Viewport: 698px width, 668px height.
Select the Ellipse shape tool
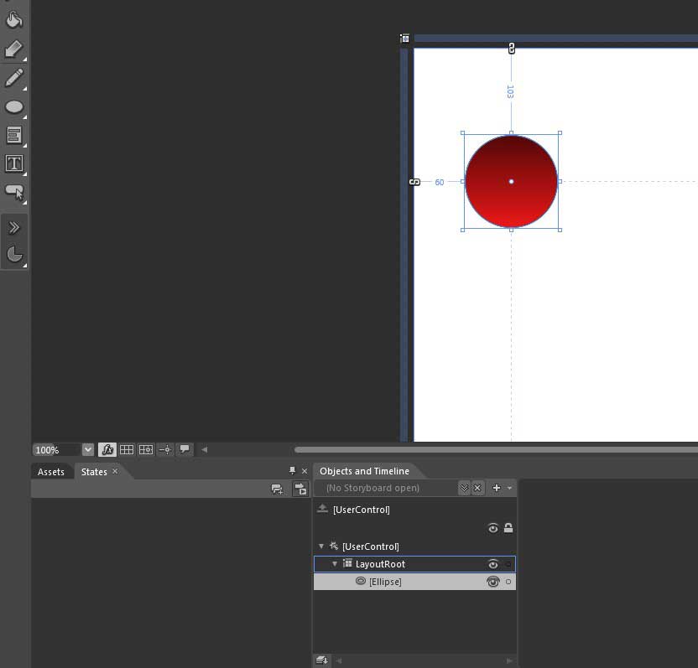(x=13, y=107)
